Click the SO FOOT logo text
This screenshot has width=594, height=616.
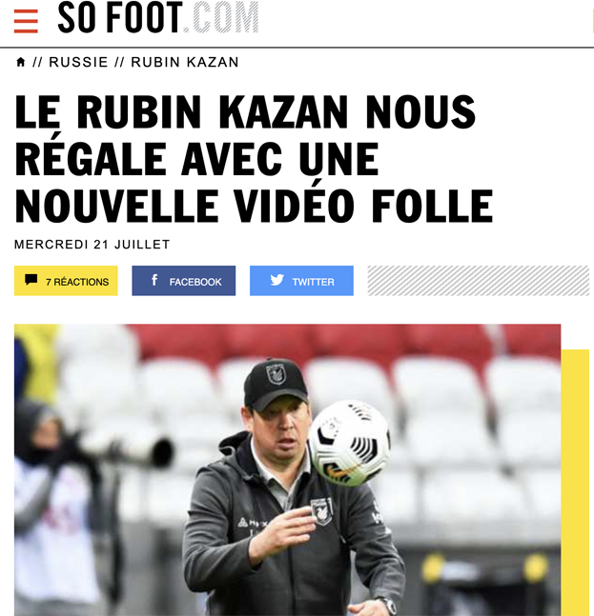coord(120,17)
